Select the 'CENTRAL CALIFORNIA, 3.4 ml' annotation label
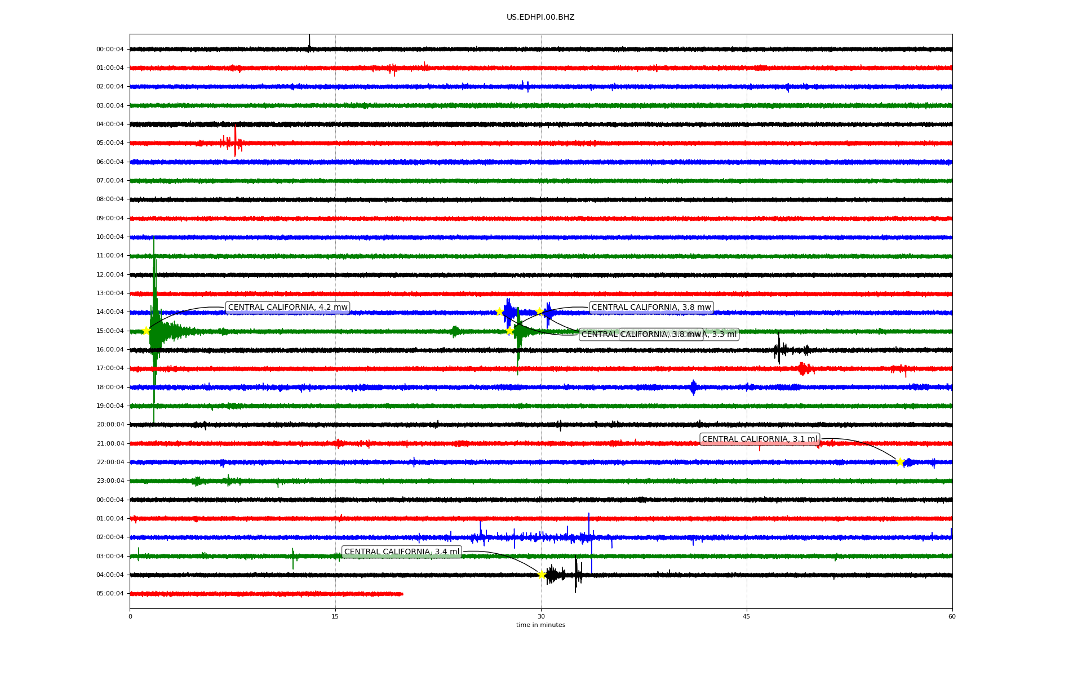The image size is (1082, 676). tap(401, 552)
